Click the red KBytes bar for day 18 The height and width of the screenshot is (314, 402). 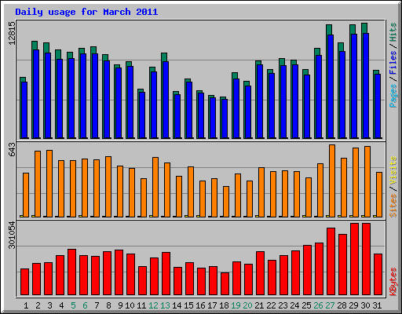(225, 284)
